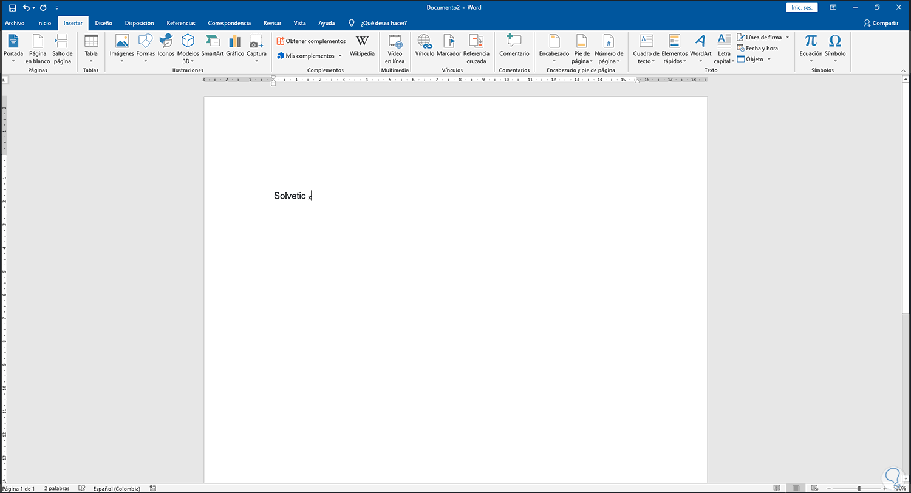Switch to the Referencias tab
The height and width of the screenshot is (493, 911).
tap(181, 23)
